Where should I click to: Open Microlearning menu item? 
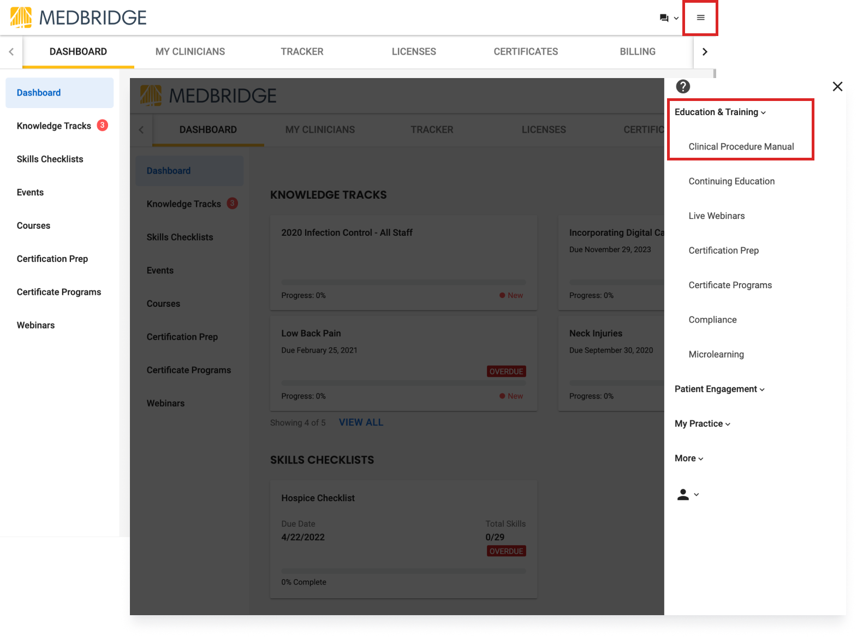(716, 354)
